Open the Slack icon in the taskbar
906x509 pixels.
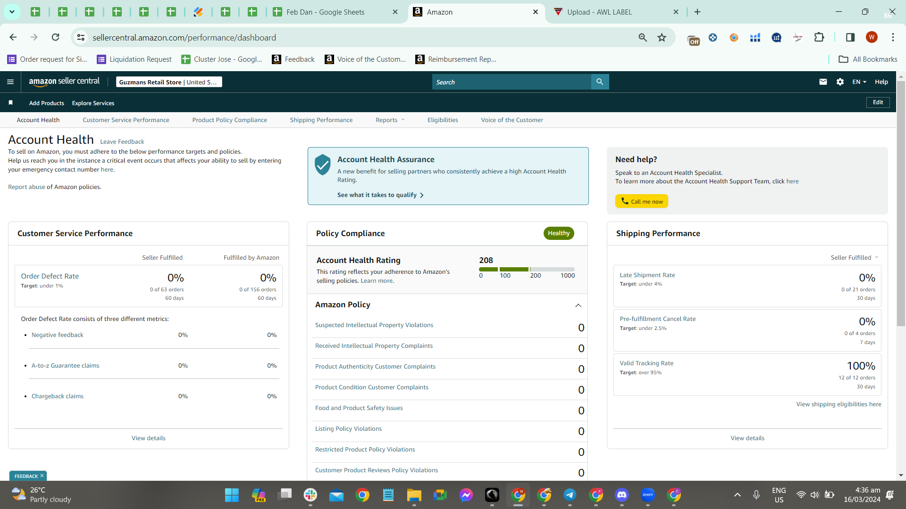[310, 495]
